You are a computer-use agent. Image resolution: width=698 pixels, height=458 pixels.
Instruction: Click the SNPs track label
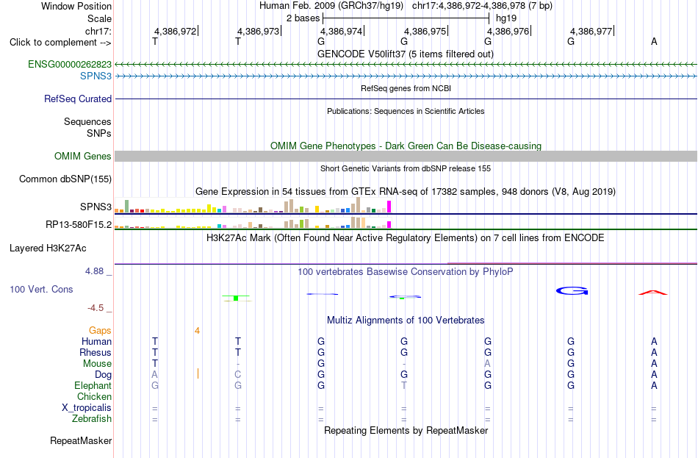coord(99,133)
